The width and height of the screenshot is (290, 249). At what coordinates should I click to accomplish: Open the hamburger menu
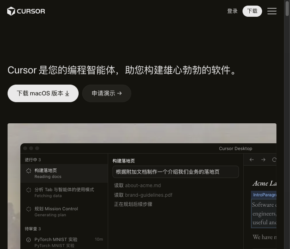click(272, 11)
